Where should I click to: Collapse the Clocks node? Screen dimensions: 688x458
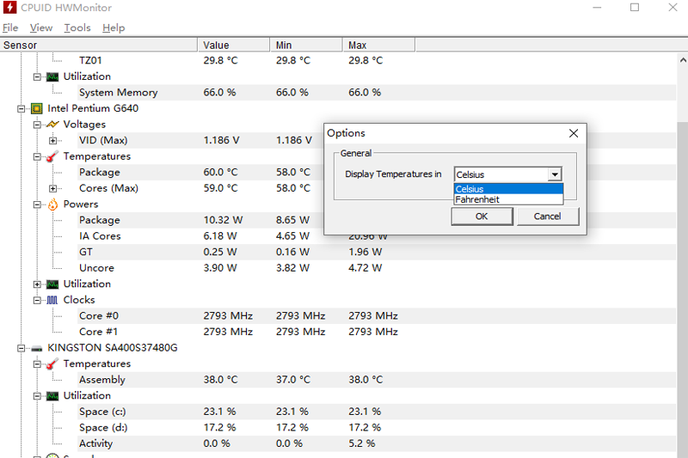(x=37, y=300)
